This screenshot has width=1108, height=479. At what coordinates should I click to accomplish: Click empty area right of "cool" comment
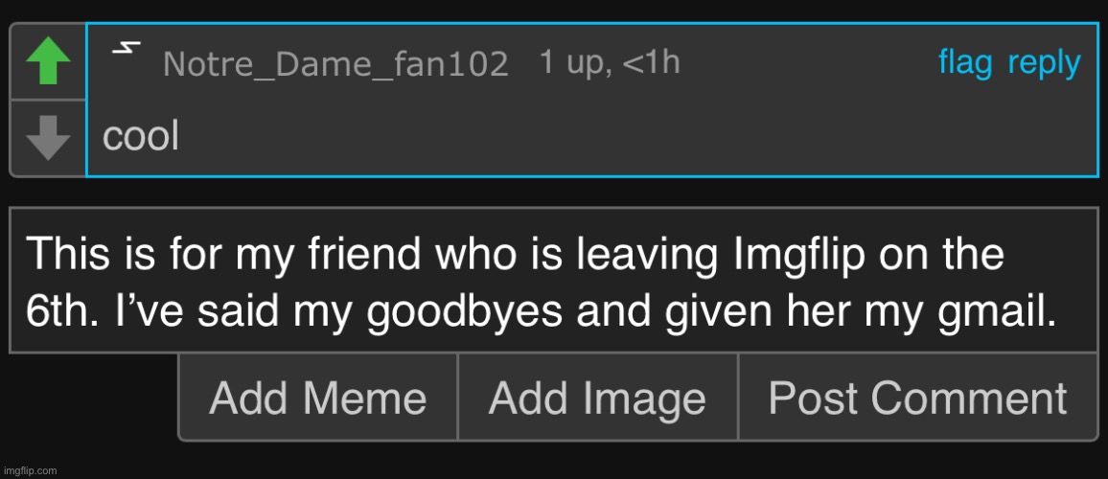[x=623, y=138]
